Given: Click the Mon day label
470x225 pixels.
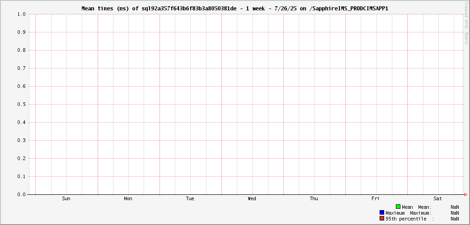Looking at the screenshot, I should point(128,199).
